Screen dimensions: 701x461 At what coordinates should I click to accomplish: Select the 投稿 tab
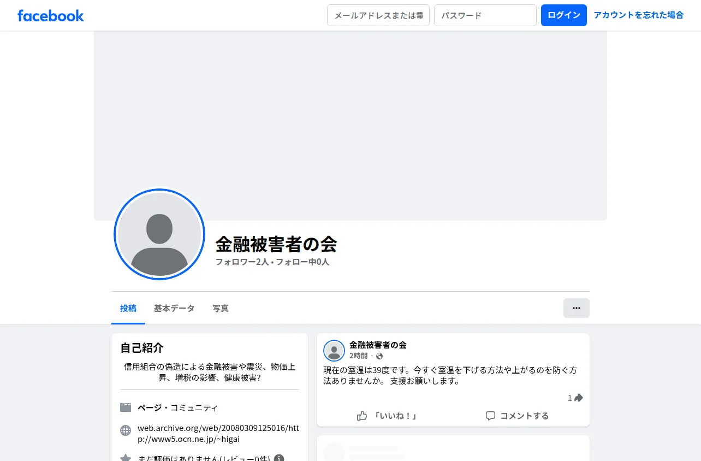pos(128,309)
